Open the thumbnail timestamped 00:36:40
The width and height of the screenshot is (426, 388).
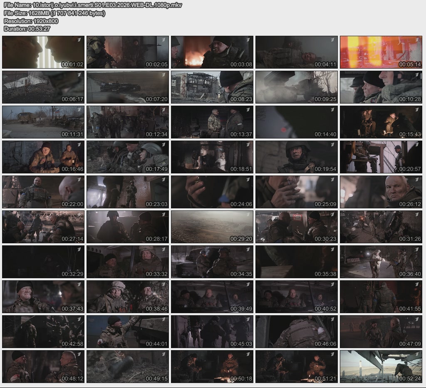click(x=381, y=262)
